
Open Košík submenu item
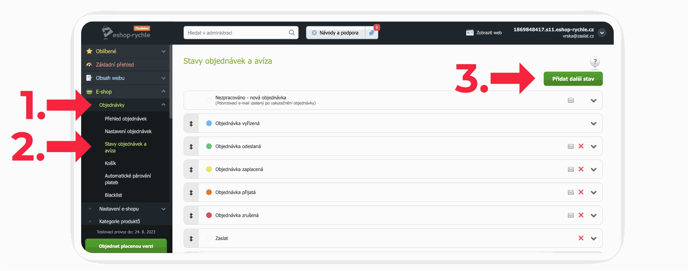pos(110,163)
